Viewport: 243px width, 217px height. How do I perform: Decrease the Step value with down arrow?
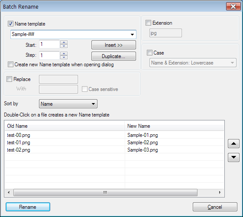click(x=64, y=57)
